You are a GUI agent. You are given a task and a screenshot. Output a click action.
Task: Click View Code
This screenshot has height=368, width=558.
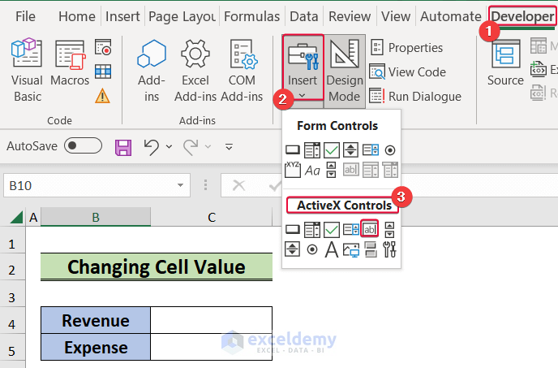tap(408, 71)
